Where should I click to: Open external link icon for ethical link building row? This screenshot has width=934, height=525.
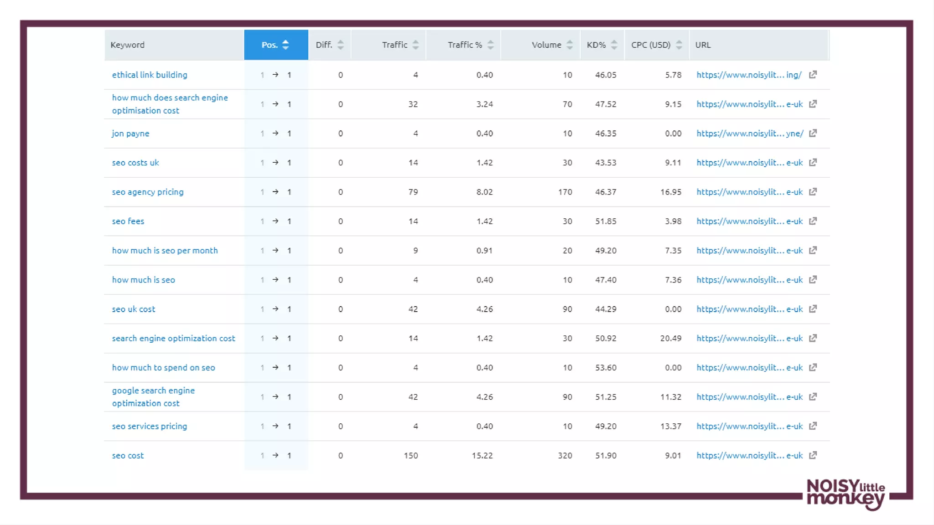pyautogui.click(x=813, y=74)
